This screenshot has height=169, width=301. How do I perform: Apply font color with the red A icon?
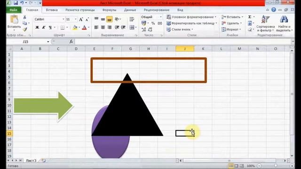(84, 28)
